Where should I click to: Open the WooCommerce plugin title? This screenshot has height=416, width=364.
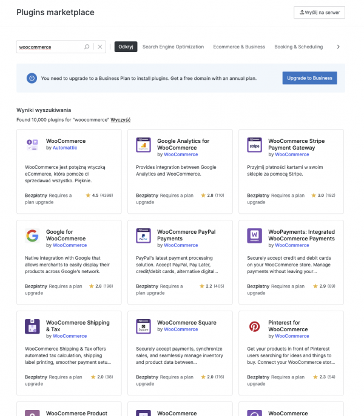pyautogui.click(x=66, y=141)
